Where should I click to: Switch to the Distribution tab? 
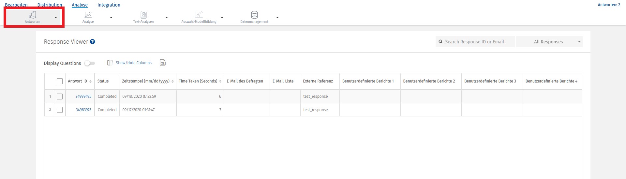[x=50, y=5]
